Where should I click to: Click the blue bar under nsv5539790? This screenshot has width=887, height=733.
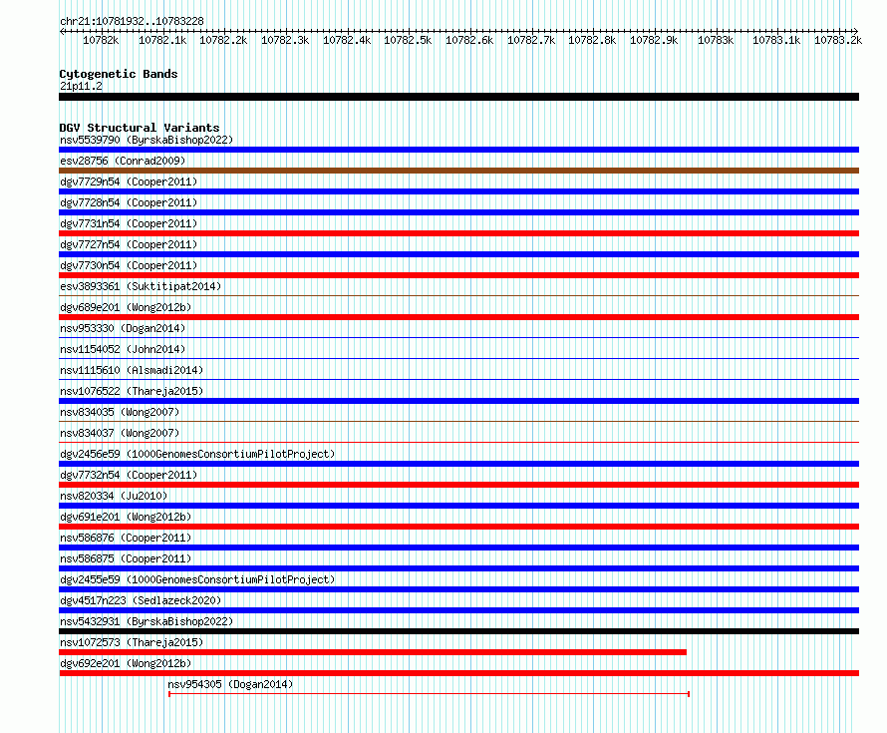click(458, 150)
